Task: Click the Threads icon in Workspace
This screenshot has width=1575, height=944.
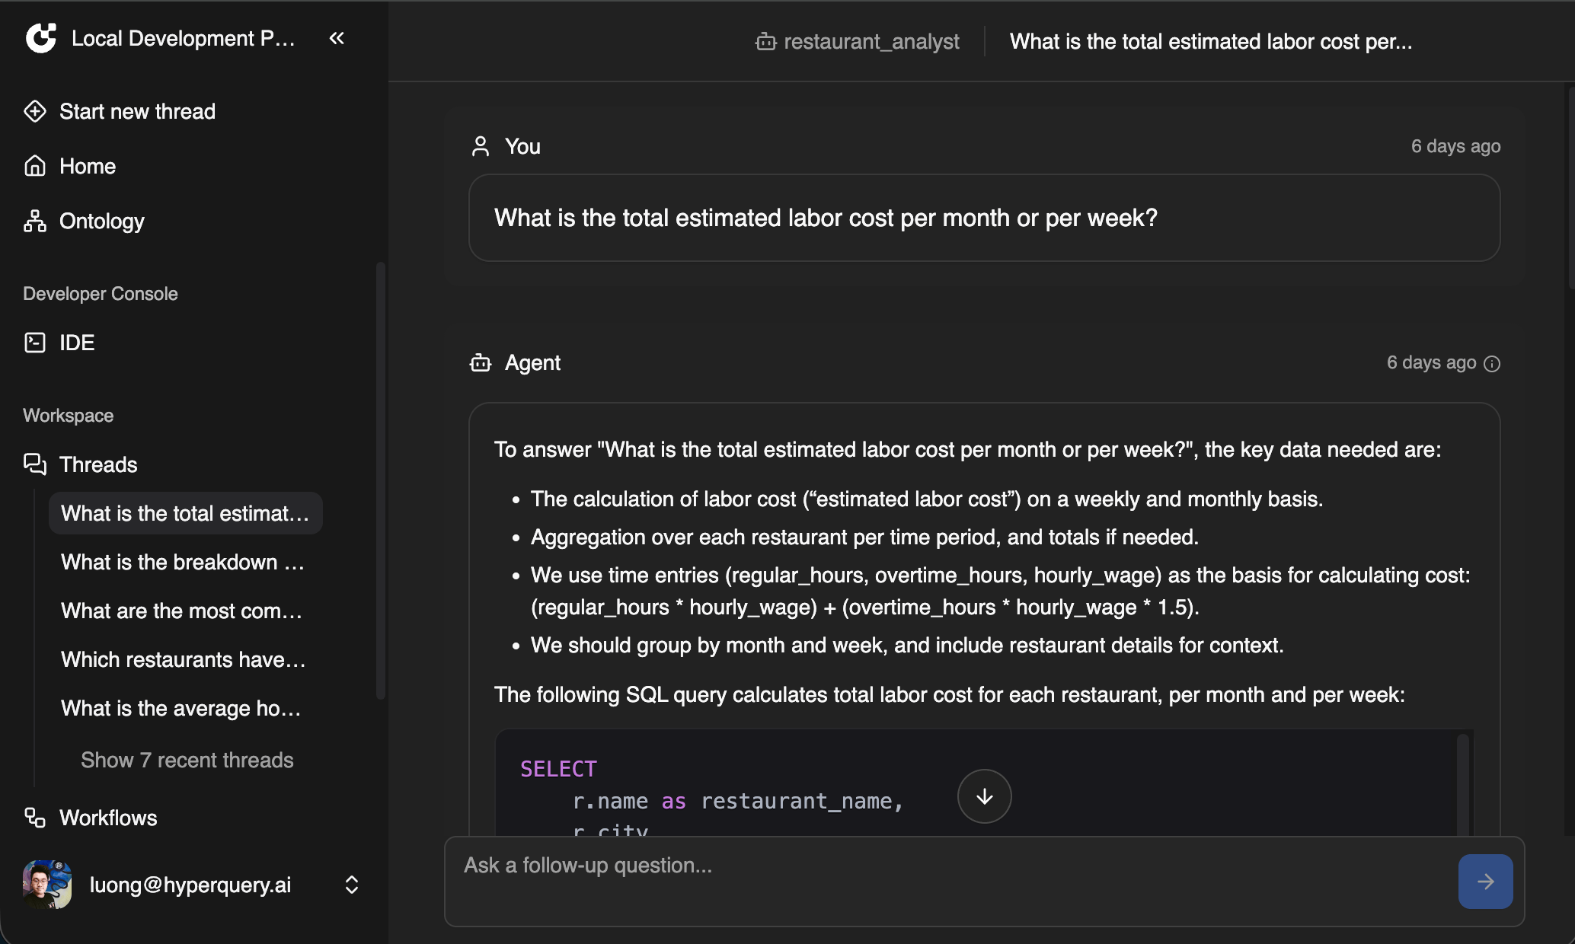Action: click(x=35, y=464)
